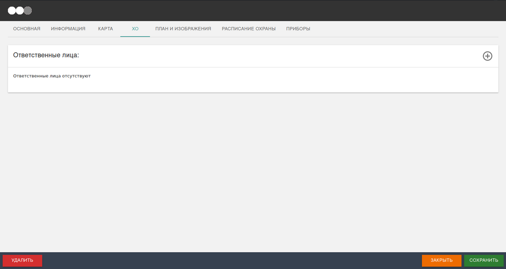This screenshot has height=269, width=506.
Task: Click the middle white circle of the logo
Action: (x=20, y=11)
